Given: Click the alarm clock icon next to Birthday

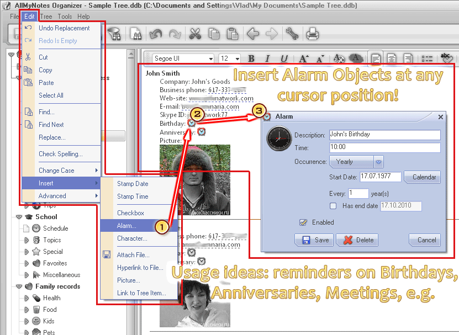Looking at the screenshot, I should click(191, 123).
